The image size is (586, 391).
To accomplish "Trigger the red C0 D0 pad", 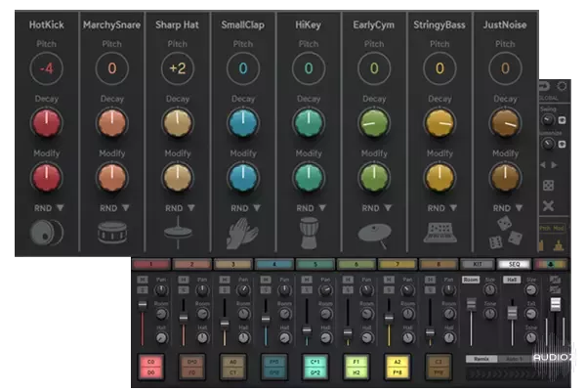I will pos(151,368).
